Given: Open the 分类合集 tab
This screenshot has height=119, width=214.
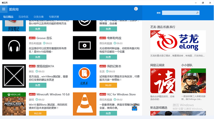Looking at the screenshot, I should point(38,17).
